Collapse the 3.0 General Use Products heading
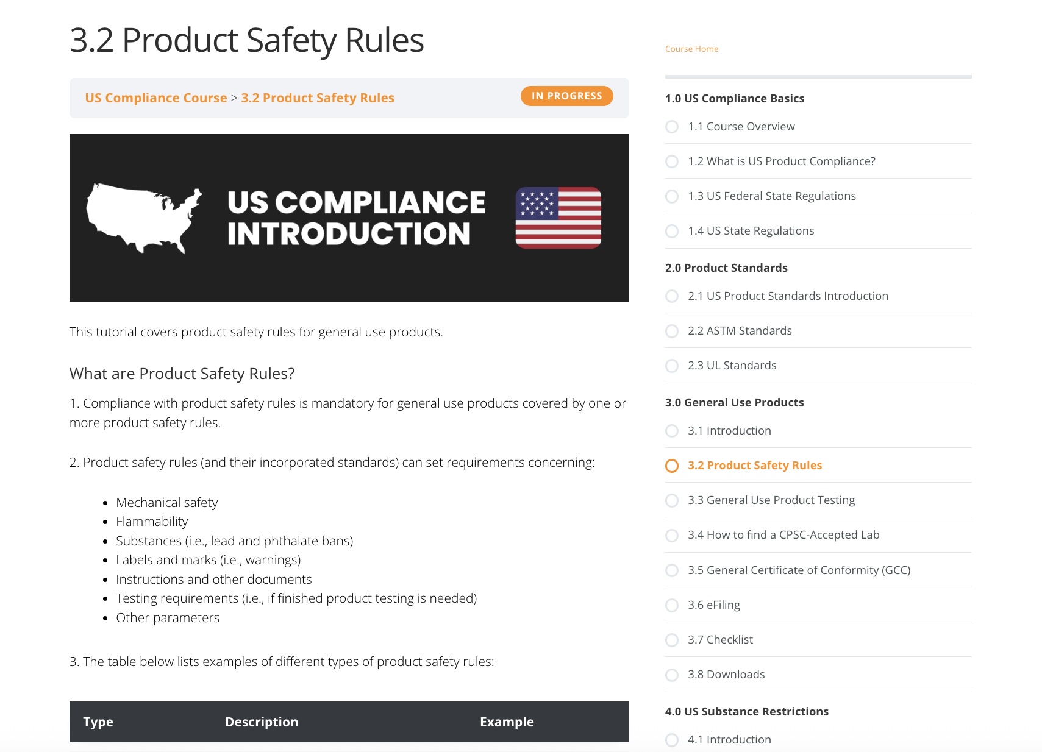The width and height of the screenshot is (1042, 752). [734, 403]
